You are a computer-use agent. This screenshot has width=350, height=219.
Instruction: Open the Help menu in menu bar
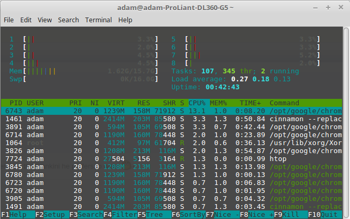point(125,20)
